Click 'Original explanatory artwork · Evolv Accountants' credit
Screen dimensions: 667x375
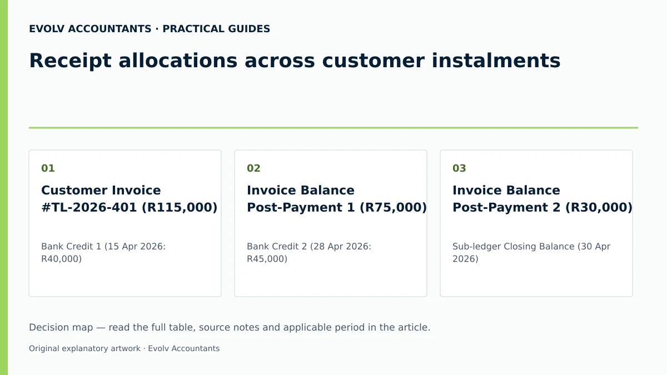[124, 349]
